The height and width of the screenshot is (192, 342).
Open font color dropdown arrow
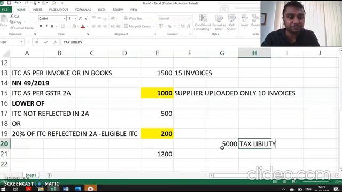coord(87,26)
